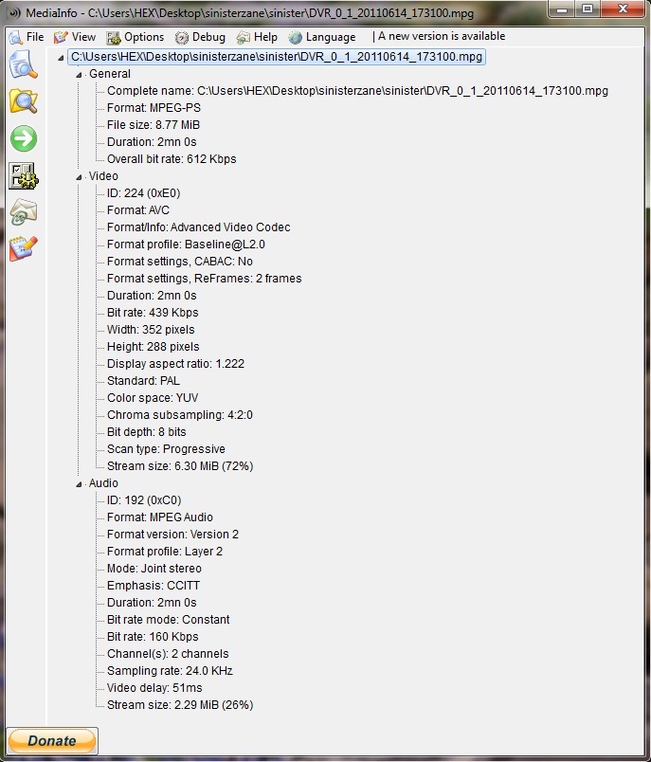This screenshot has width=651, height=762.
Task: Open the Debug menu
Action: [200, 37]
